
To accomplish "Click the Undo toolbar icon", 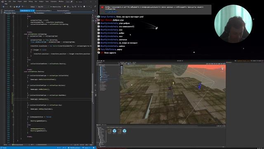I will [23, 7].
